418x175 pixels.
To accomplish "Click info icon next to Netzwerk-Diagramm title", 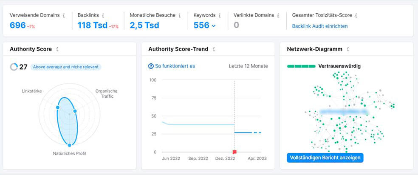I will tap(348, 49).
